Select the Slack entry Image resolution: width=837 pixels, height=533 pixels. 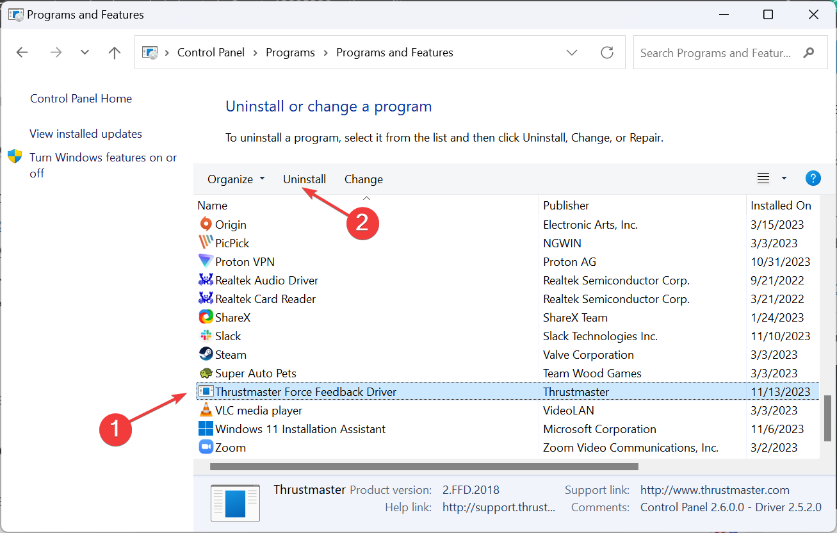coord(228,336)
